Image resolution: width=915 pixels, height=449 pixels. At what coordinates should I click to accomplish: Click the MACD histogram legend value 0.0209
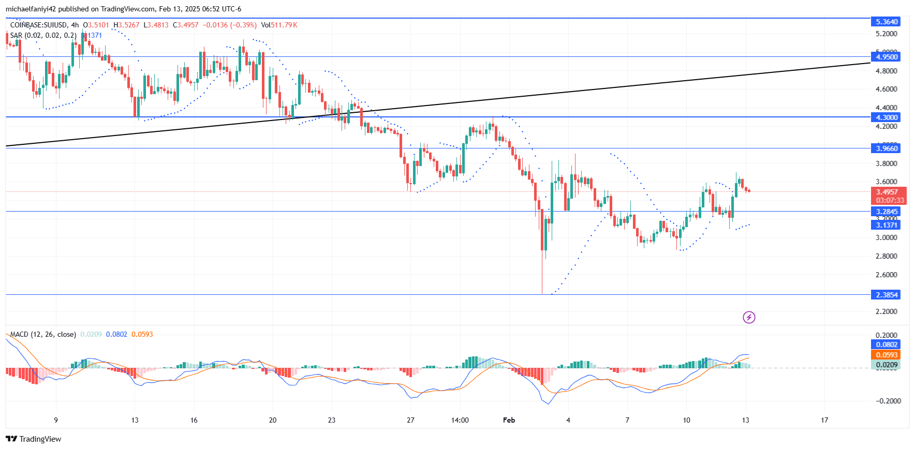tap(91, 334)
